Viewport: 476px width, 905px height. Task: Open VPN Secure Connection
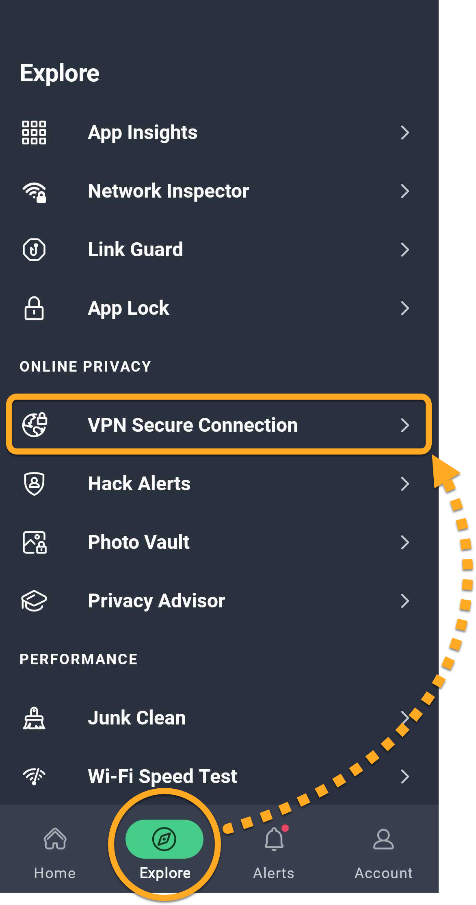219,425
